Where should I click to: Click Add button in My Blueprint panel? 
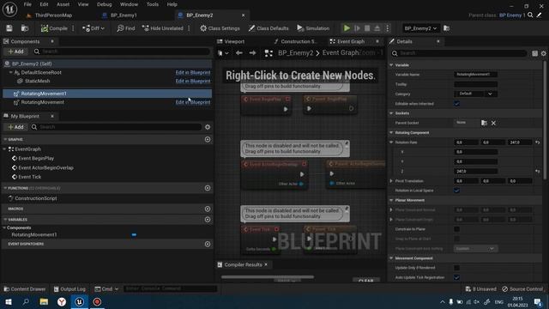point(15,127)
